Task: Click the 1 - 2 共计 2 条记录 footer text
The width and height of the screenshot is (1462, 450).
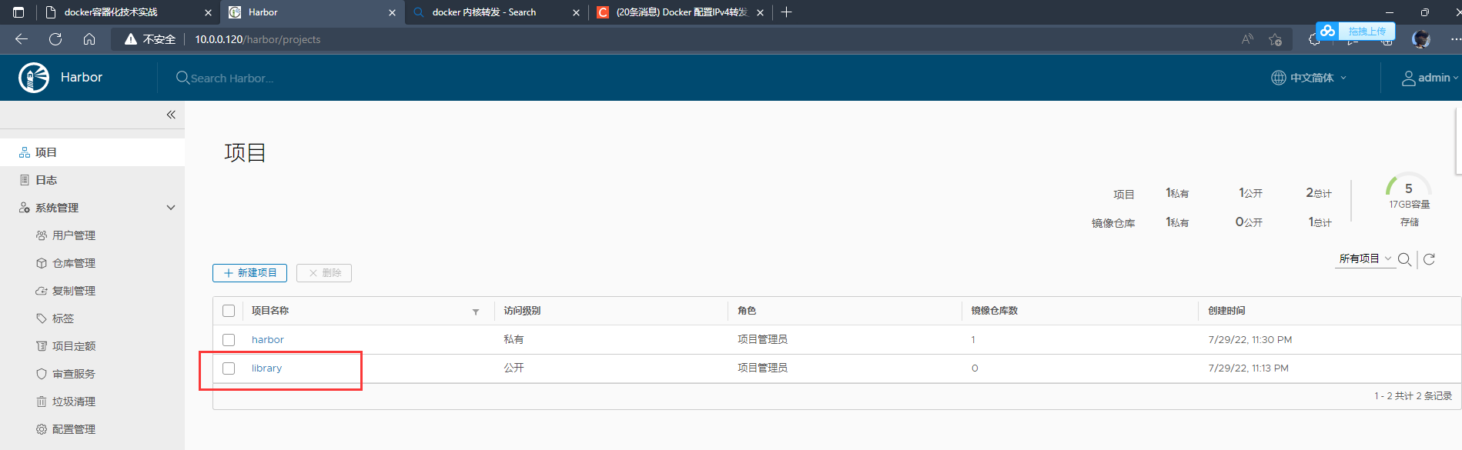Action: click(x=1413, y=396)
